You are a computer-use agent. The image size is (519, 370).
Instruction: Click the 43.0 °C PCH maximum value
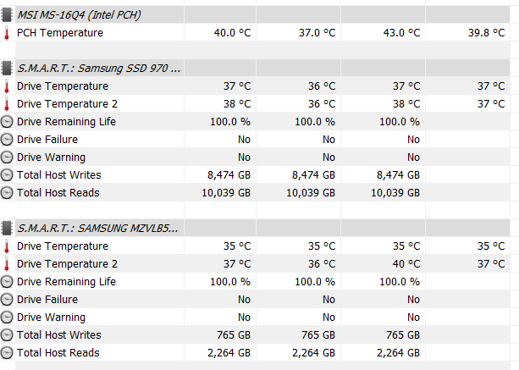(x=401, y=33)
